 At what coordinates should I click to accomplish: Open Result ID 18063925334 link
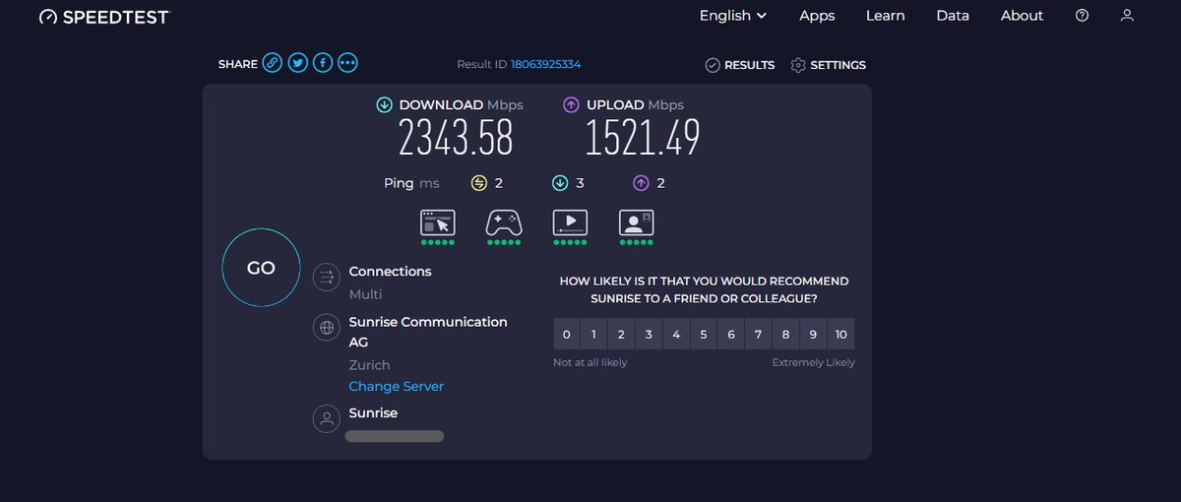tap(545, 64)
